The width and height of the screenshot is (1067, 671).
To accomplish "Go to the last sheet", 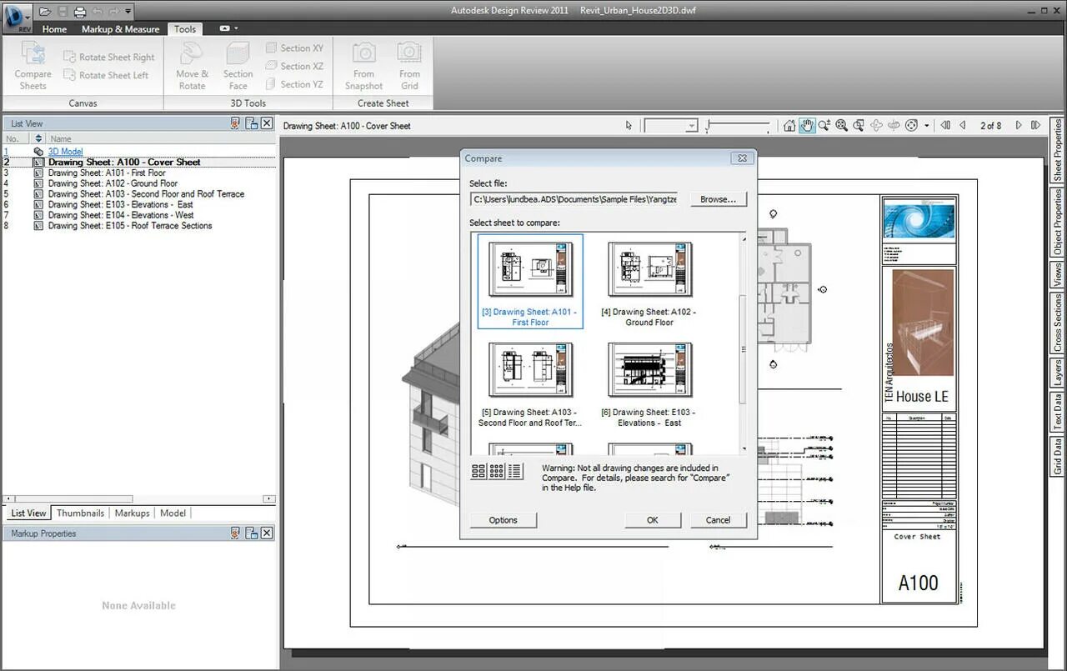I will [x=1036, y=126].
